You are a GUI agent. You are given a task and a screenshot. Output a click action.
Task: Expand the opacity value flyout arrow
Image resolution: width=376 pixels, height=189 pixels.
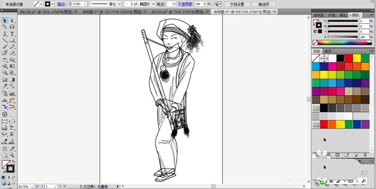click(205, 4)
